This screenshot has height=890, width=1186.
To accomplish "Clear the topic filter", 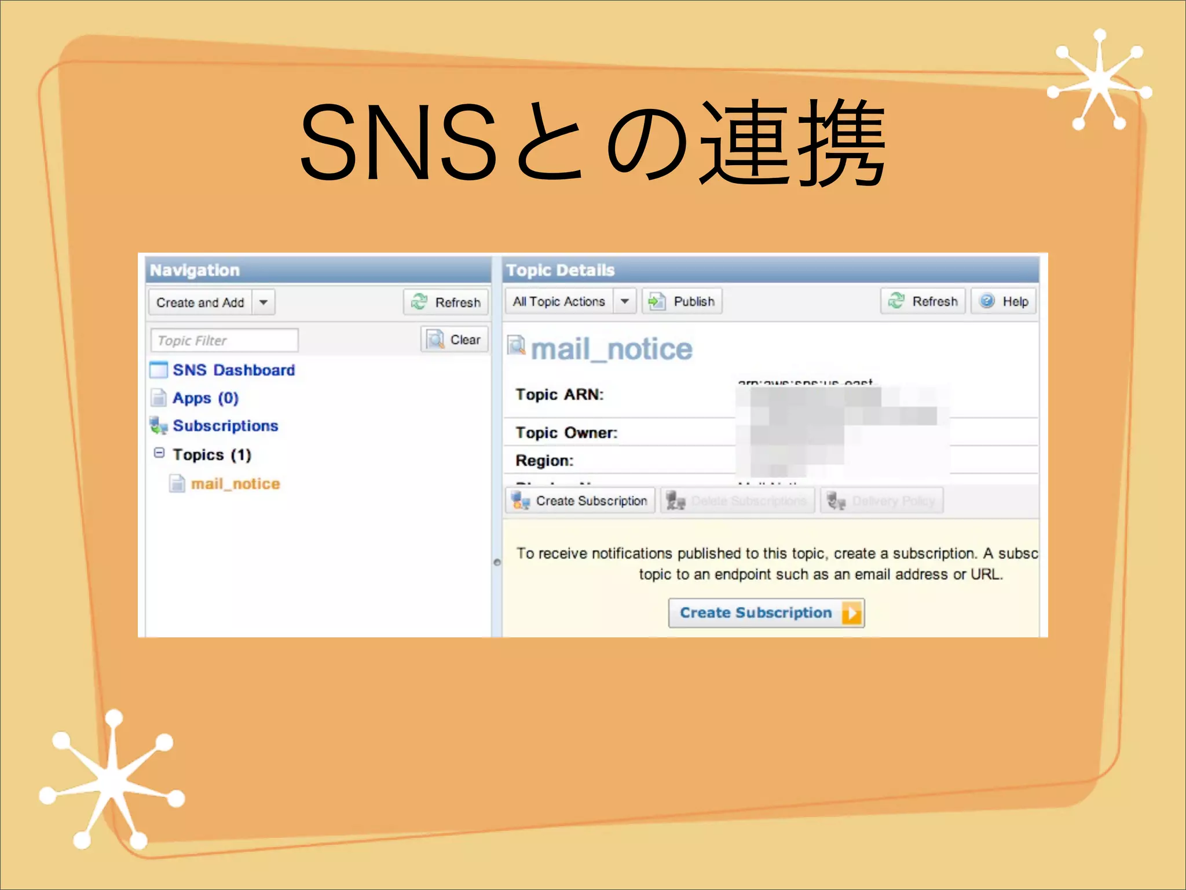I will [455, 340].
